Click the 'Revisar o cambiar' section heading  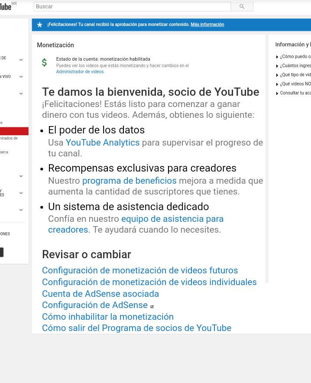[x=87, y=254]
